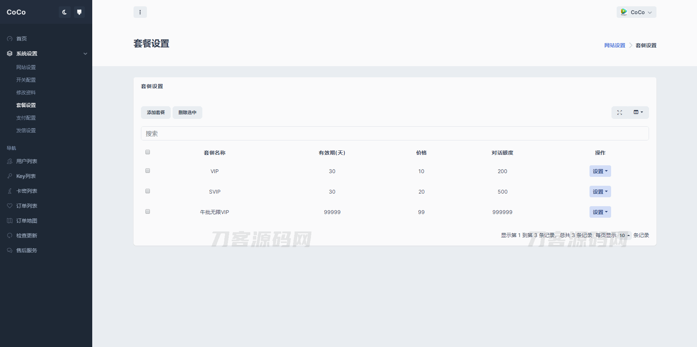
Task: Click the 售后服务 chat icon
Action: [10, 250]
